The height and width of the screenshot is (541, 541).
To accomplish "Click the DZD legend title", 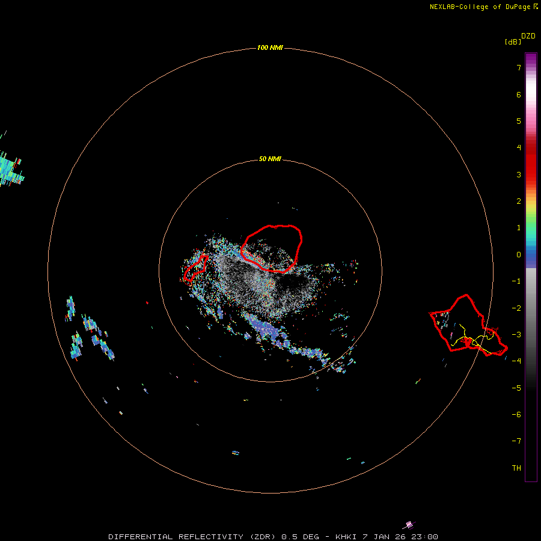I will (528, 36).
